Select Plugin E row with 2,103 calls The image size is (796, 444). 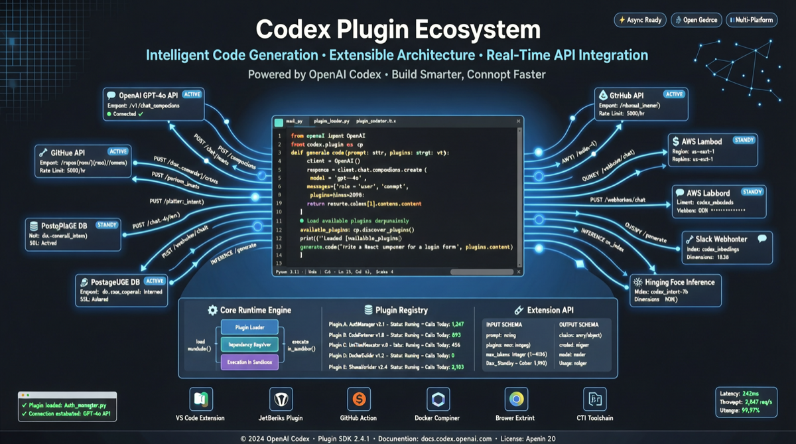point(398,366)
